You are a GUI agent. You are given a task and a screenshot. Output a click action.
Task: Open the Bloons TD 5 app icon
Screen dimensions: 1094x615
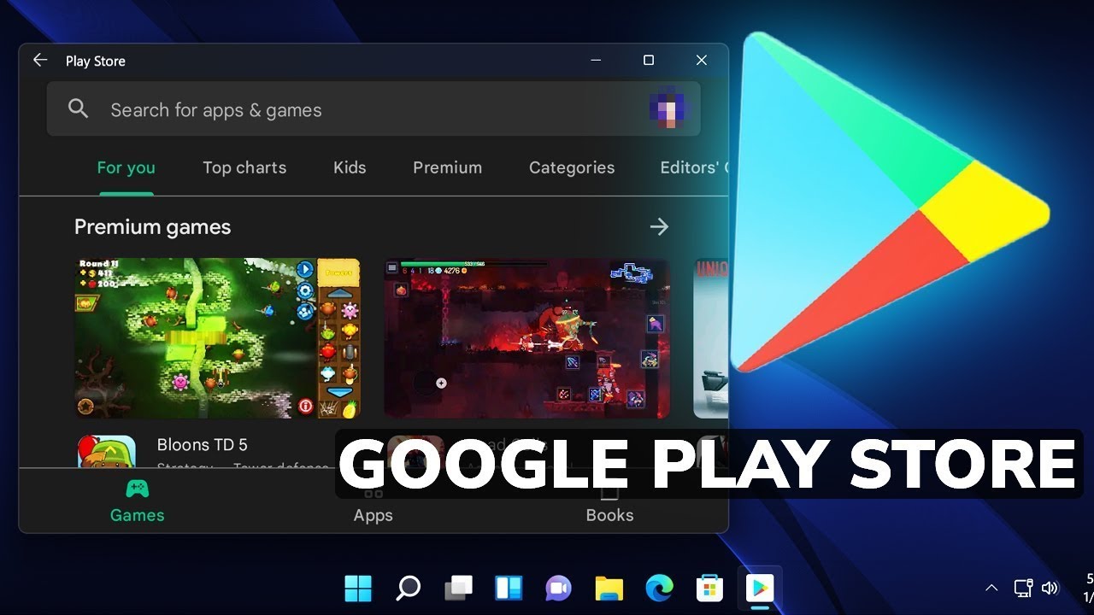[107, 452]
